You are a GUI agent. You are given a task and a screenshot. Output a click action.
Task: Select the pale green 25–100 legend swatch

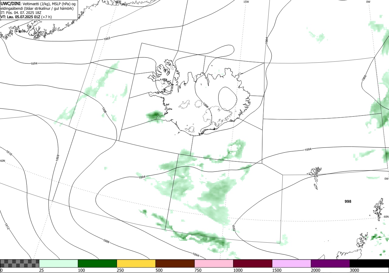point(59,263)
